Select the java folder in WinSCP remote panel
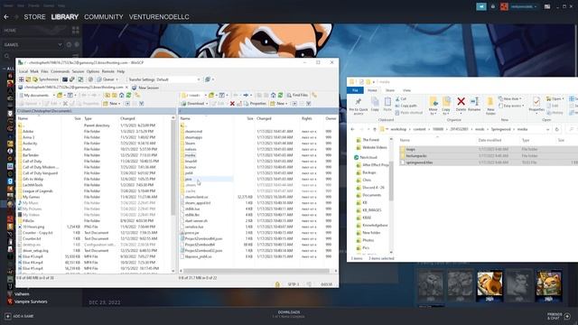Screen dimensions: 578x325 coord(189,179)
